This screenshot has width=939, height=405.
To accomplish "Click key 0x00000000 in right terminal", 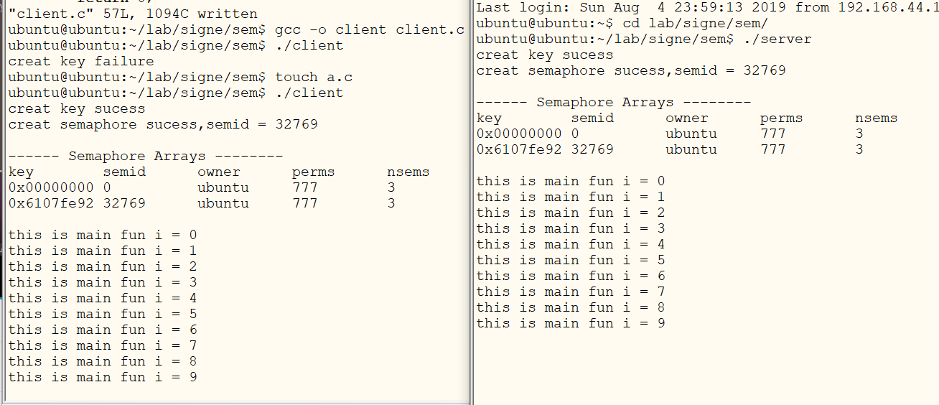I will coord(519,134).
